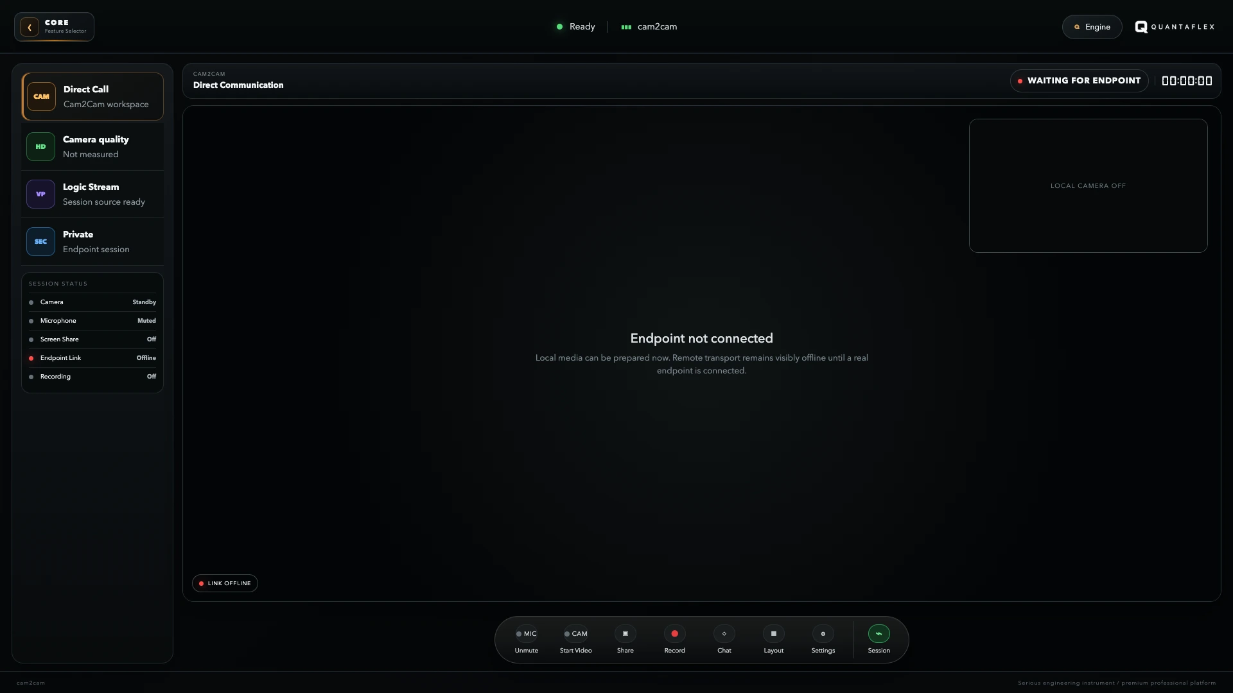The width and height of the screenshot is (1233, 693).
Task: Click the Direct Communication title
Action: tap(238, 85)
